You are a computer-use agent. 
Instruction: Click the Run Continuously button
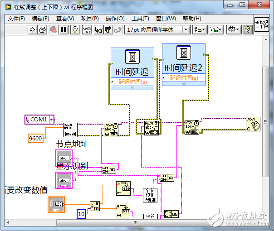coord(42,29)
